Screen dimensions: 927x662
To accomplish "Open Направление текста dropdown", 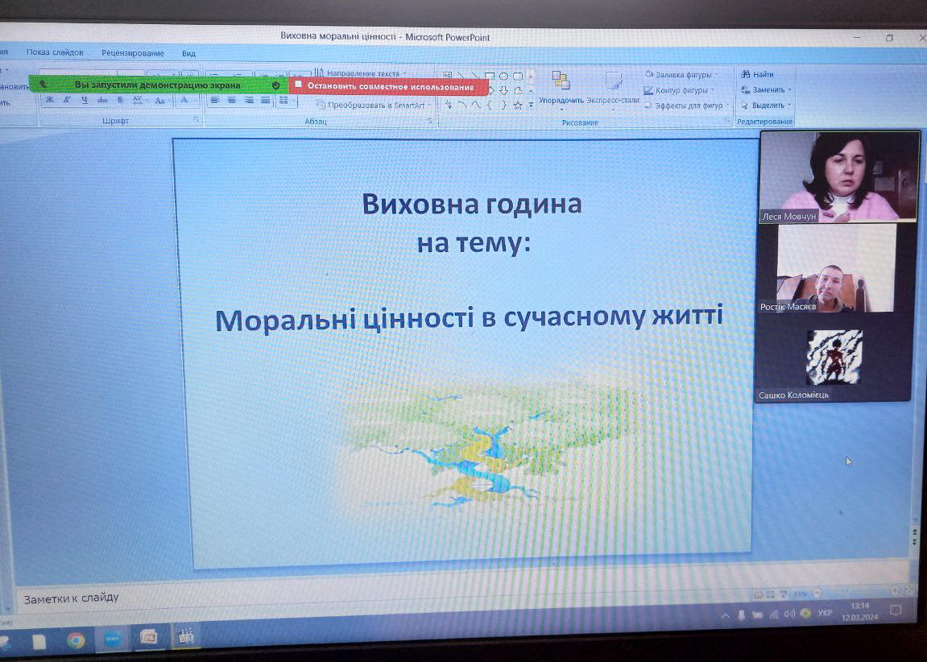I will (360, 74).
